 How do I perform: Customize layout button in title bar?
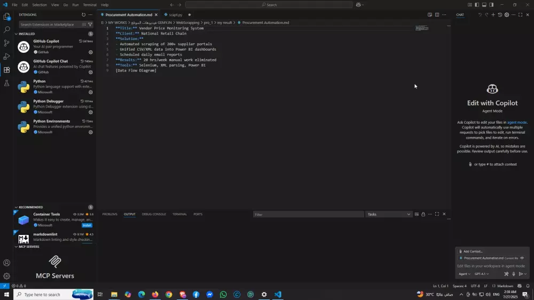pyautogui.click(x=469, y=5)
